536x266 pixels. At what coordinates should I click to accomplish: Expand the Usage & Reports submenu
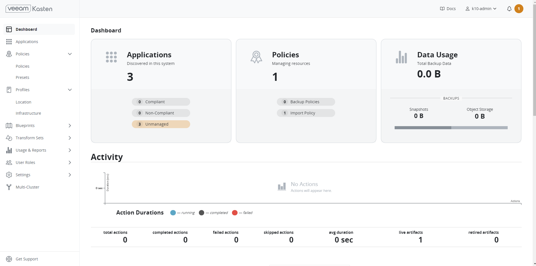[x=70, y=150]
